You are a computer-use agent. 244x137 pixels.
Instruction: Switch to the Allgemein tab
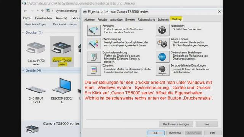(x=90, y=19)
